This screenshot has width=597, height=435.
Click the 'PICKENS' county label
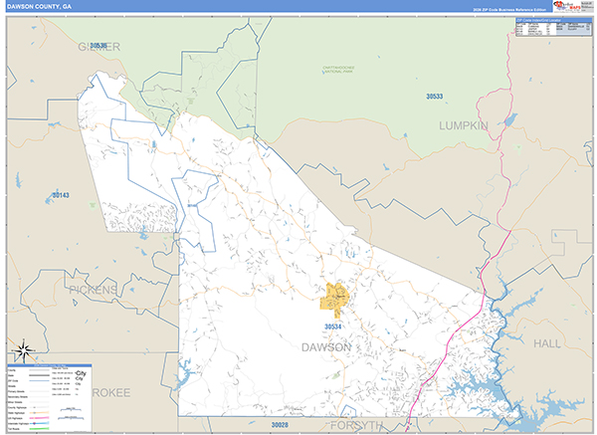point(93,290)
